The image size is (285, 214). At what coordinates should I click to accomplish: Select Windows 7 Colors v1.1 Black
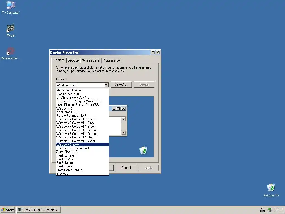(x=82, y=119)
